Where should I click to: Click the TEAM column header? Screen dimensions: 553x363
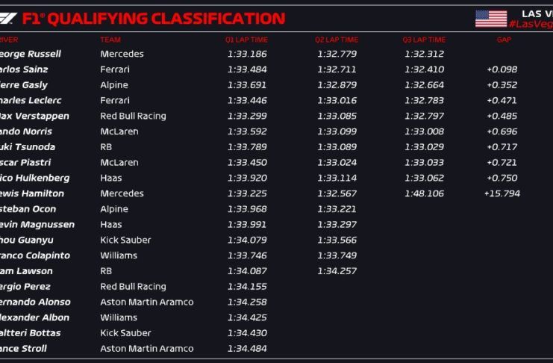click(x=110, y=40)
